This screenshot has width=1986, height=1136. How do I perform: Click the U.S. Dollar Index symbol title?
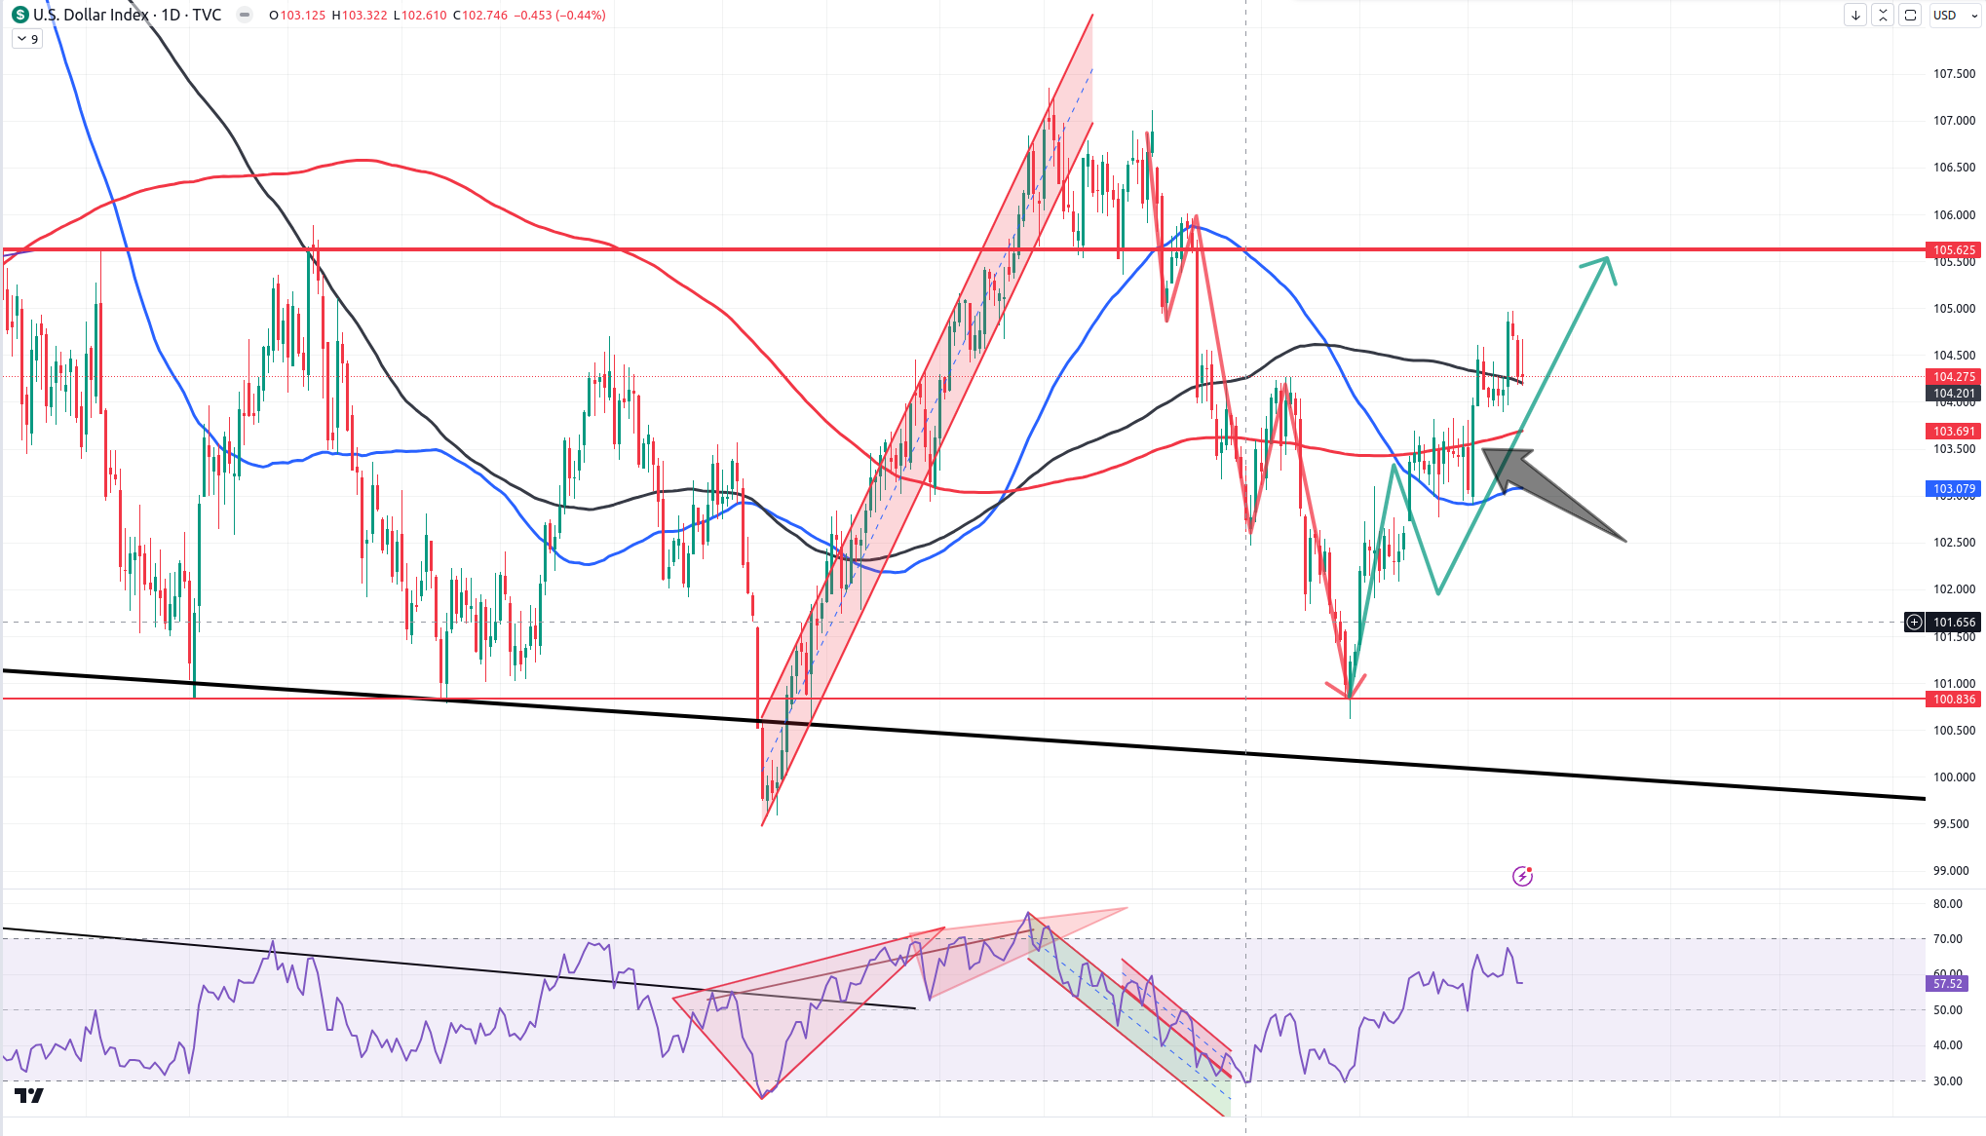(x=90, y=15)
